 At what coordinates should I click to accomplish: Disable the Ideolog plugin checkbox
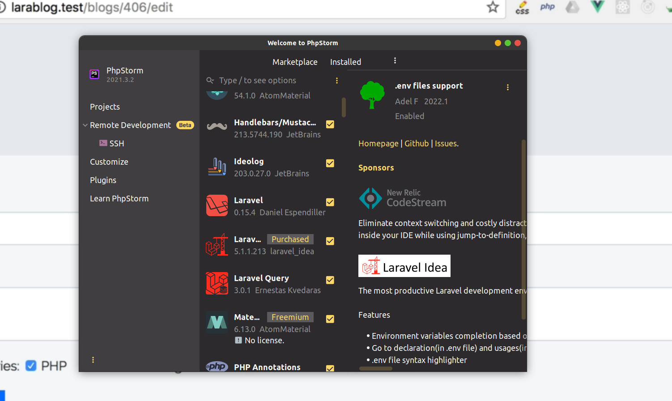click(x=330, y=163)
